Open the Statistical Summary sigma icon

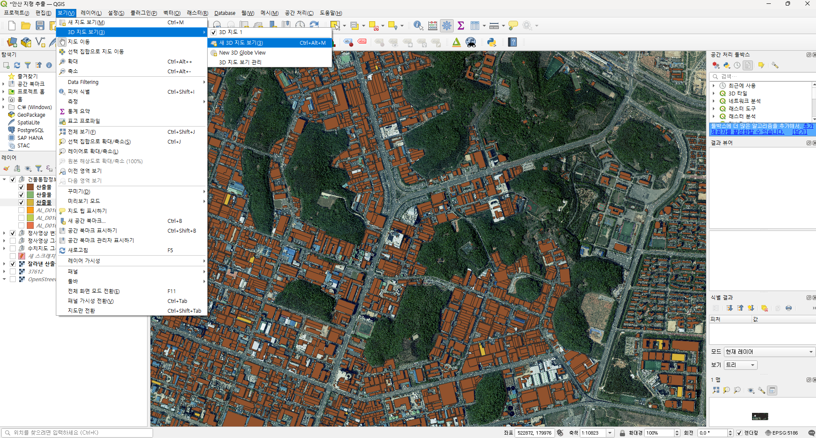pos(461,26)
